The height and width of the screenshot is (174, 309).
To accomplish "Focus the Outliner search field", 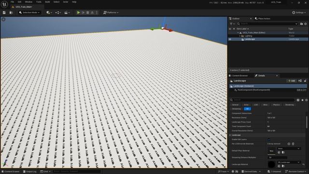I will coord(267,24).
